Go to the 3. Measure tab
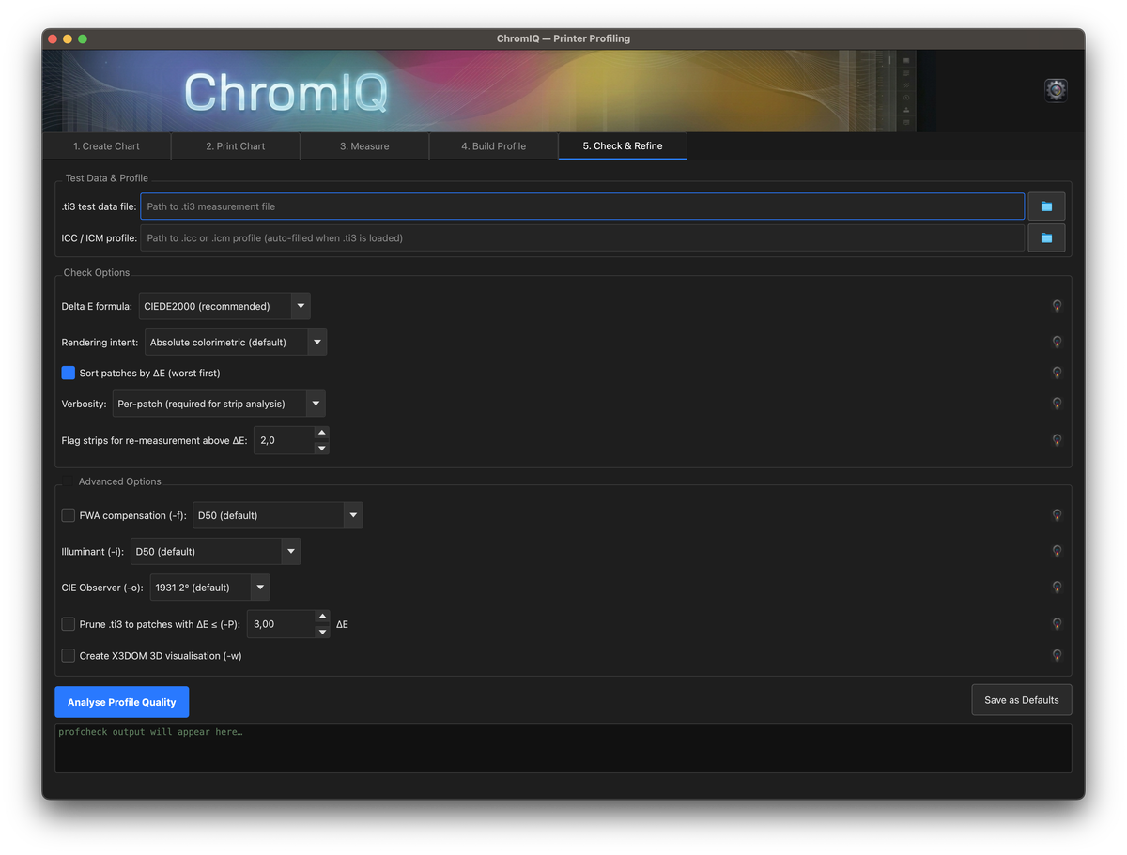Image resolution: width=1127 pixels, height=855 pixels. (364, 146)
